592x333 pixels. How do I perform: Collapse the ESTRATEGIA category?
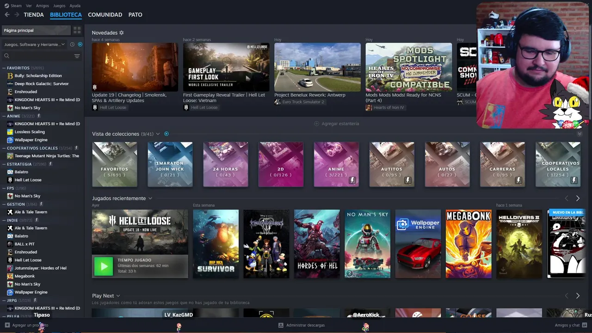[4, 164]
